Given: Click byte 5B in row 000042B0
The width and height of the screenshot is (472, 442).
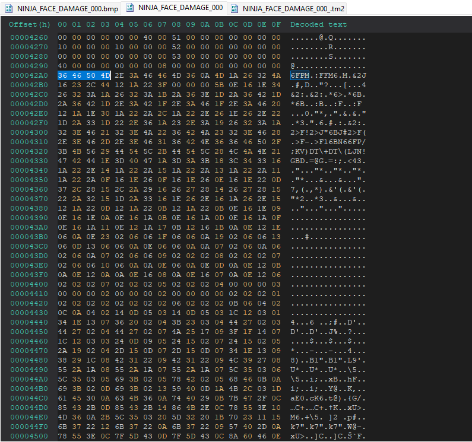Looking at the screenshot, I should coord(219,85).
